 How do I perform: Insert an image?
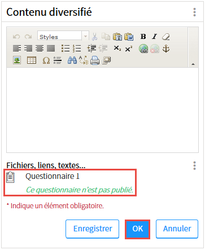coord(17,60)
